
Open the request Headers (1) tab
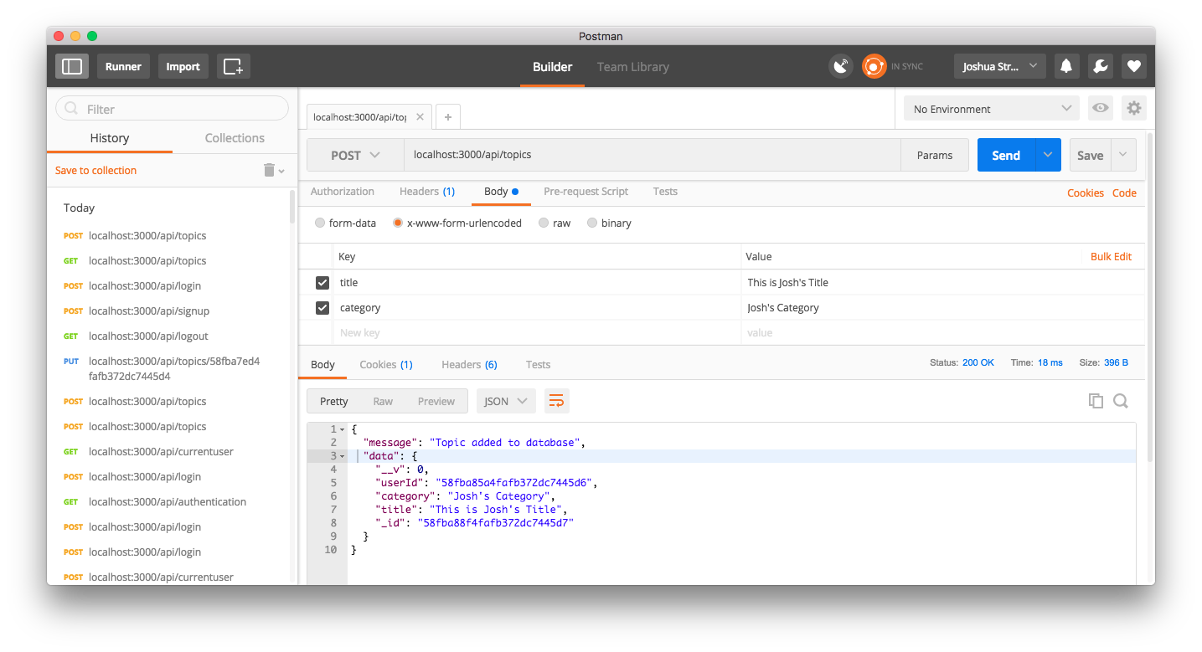[x=427, y=192]
